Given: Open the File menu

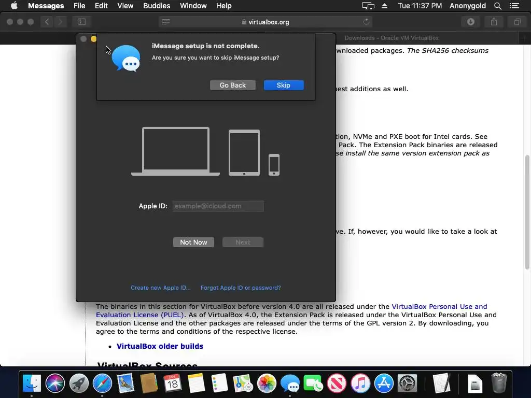Looking at the screenshot, I should 79,6.
